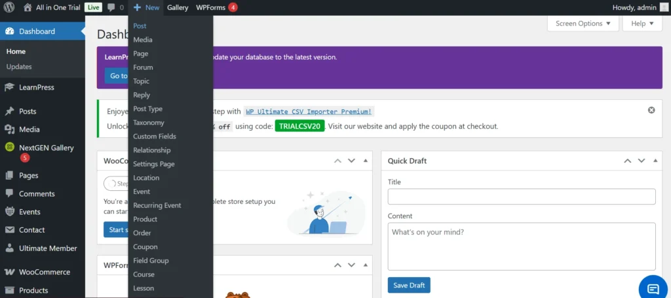Dismiss the CSV Importer notice

(651, 110)
